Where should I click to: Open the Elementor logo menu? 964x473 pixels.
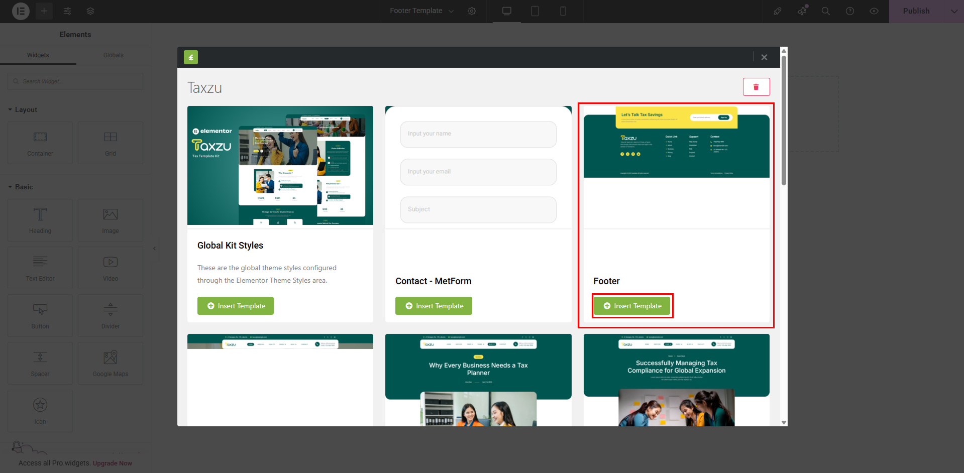[x=21, y=11]
